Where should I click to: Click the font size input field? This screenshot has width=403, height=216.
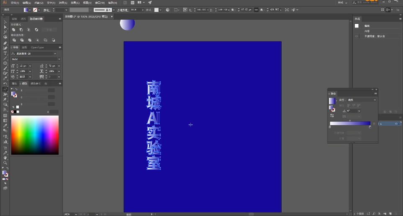click(x=24, y=66)
